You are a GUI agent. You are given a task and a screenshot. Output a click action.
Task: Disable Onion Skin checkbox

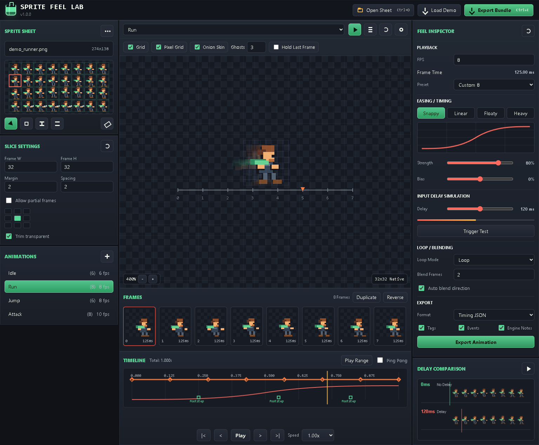(x=197, y=47)
